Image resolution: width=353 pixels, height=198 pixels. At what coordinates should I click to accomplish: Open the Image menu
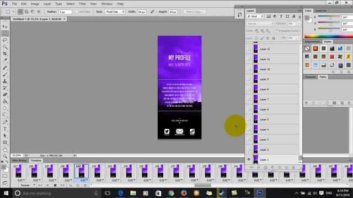coord(35,4)
